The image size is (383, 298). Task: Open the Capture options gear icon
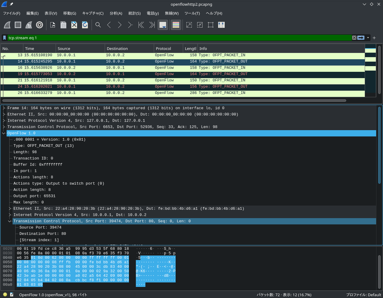[x=40, y=25]
